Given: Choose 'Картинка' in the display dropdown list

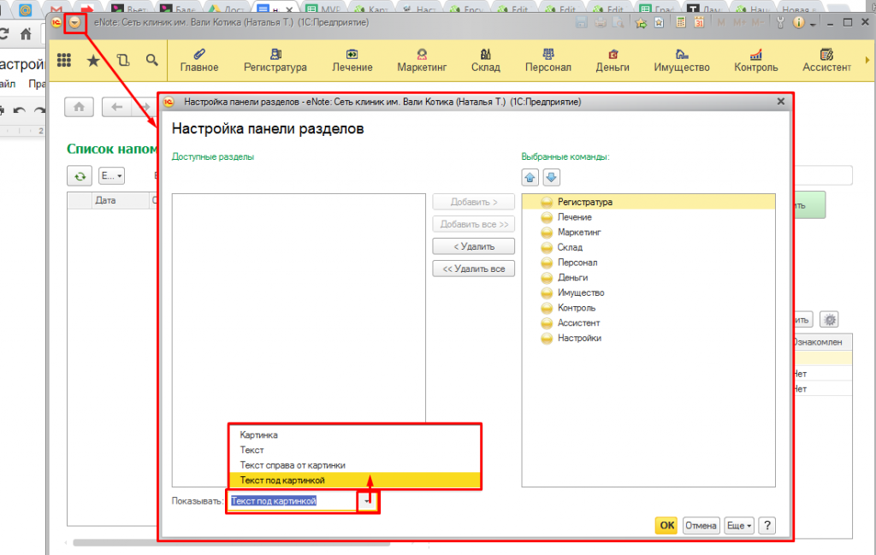Looking at the screenshot, I should pos(355,434).
